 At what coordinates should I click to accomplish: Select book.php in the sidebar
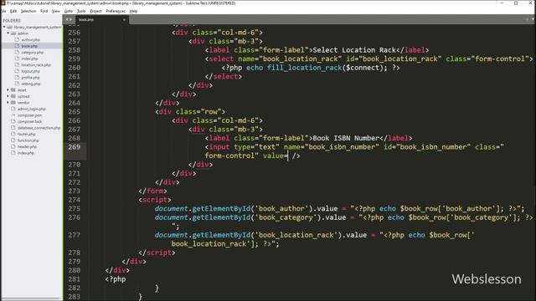29,46
